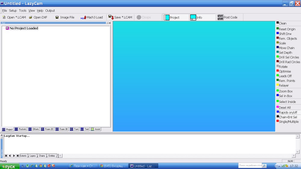
Task: Click Open *.LCAM toolbar button
Action: click(x=14, y=17)
